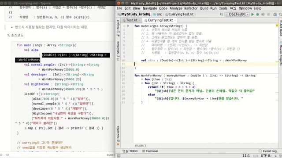This screenshot has width=282, height=158.
Task: Open the Tools menu
Action: (223, 8)
